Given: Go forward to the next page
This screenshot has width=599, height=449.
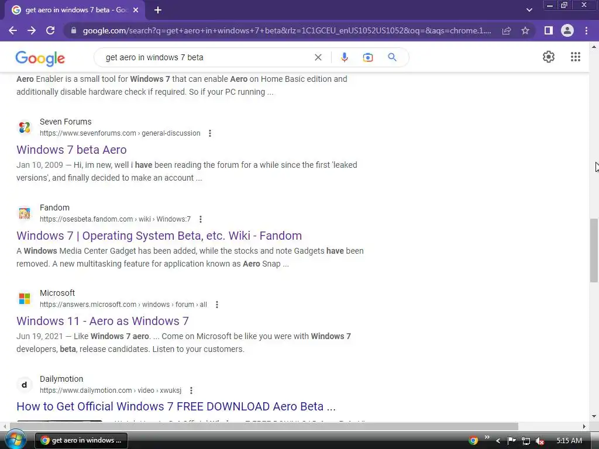Looking at the screenshot, I should coord(32,30).
